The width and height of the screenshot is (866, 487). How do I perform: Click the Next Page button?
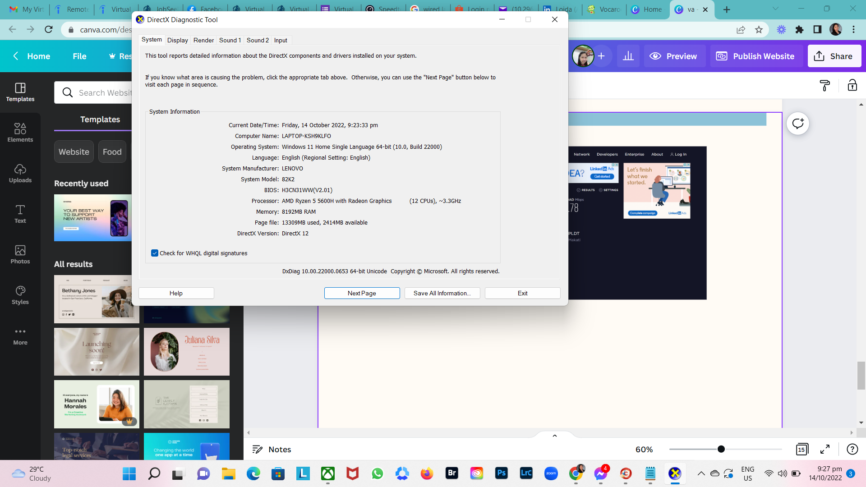[x=362, y=293]
